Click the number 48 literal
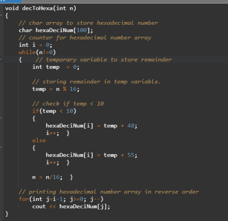The width and height of the screenshot is (228, 221). (x=131, y=126)
